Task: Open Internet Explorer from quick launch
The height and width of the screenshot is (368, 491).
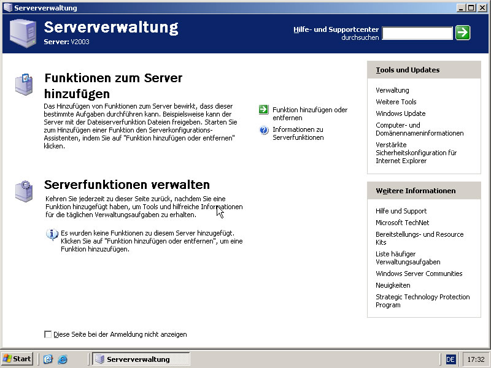Action: pos(62,359)
